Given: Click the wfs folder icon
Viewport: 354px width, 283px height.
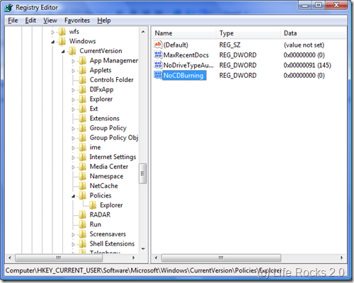Looking at the screenshot, I should [62, 32].
